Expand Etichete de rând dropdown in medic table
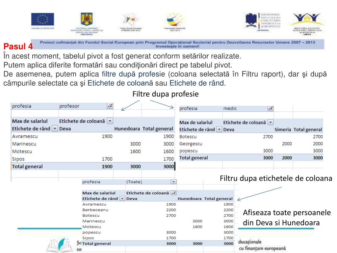 [x=219, y=129]
